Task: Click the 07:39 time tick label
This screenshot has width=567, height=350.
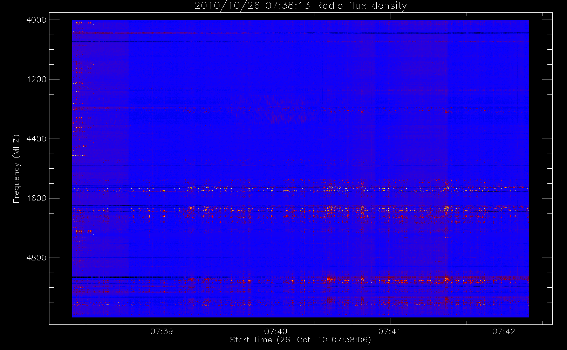Action: [162, 331]
